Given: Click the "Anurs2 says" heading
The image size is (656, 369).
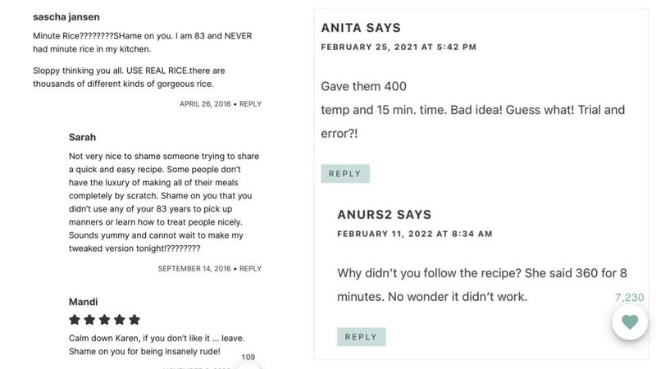Looking at the screenshot, I should tap(384, 215).
